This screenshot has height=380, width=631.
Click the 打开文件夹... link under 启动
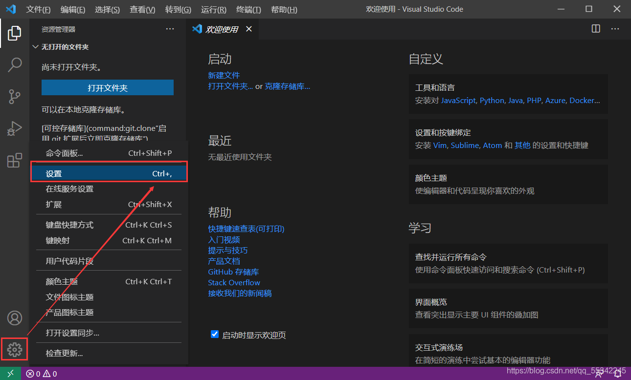tap(230, 86)
